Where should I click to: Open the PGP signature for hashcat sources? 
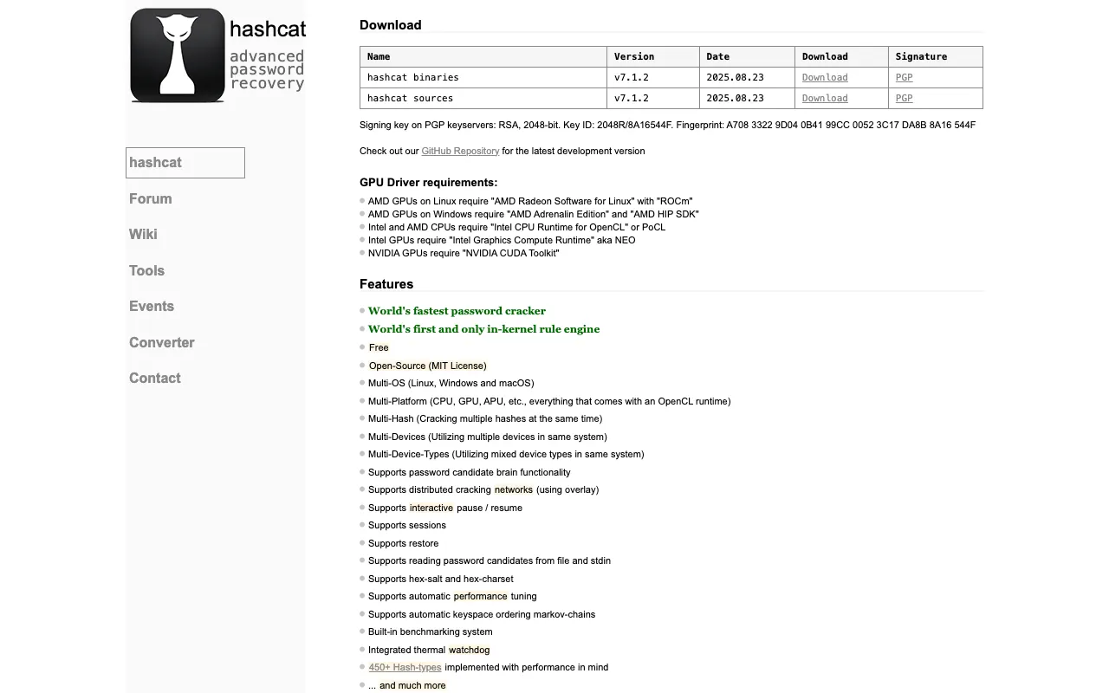pyautogui.click(x=904, y=98)
